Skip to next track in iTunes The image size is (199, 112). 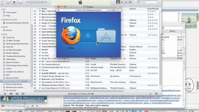tap(20, 2)
